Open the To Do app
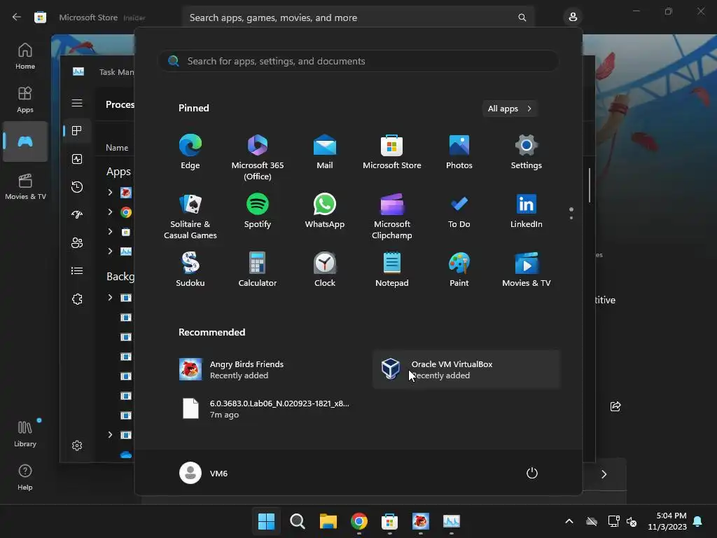The image size is (717, 538). (459, 211)
